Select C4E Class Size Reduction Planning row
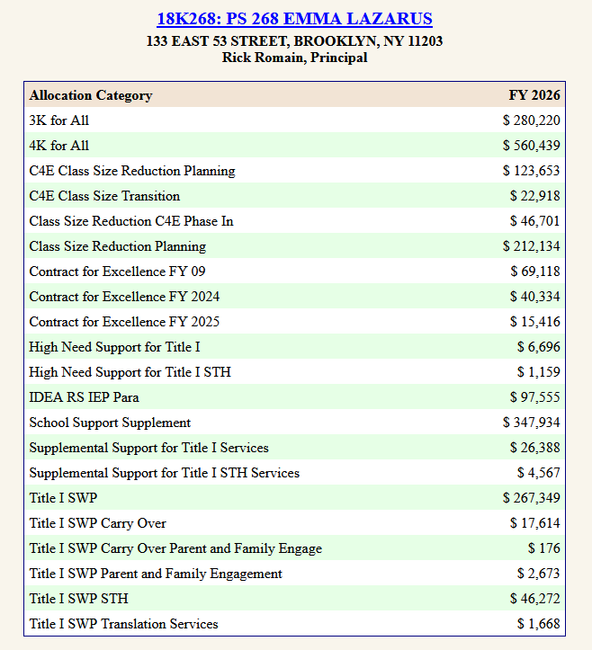Viewport: 592px width, 650px height. coord(132,171)
